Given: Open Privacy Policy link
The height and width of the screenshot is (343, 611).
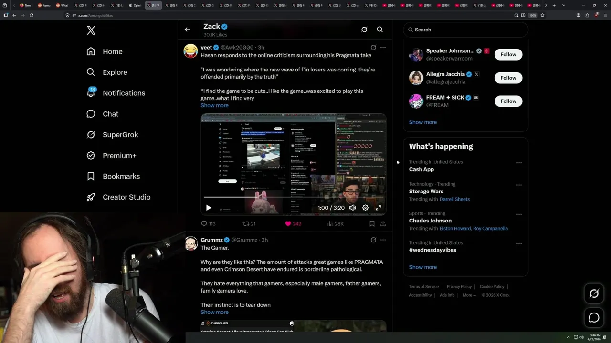Looking at the screenshot, I should [x=459, y=287].
